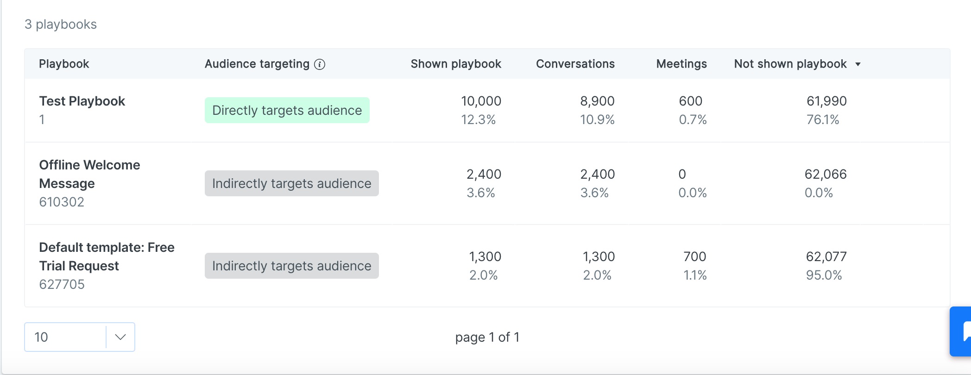Click the Audience targeting column header
Screen dimensions: 971x375
coord(257,64)
